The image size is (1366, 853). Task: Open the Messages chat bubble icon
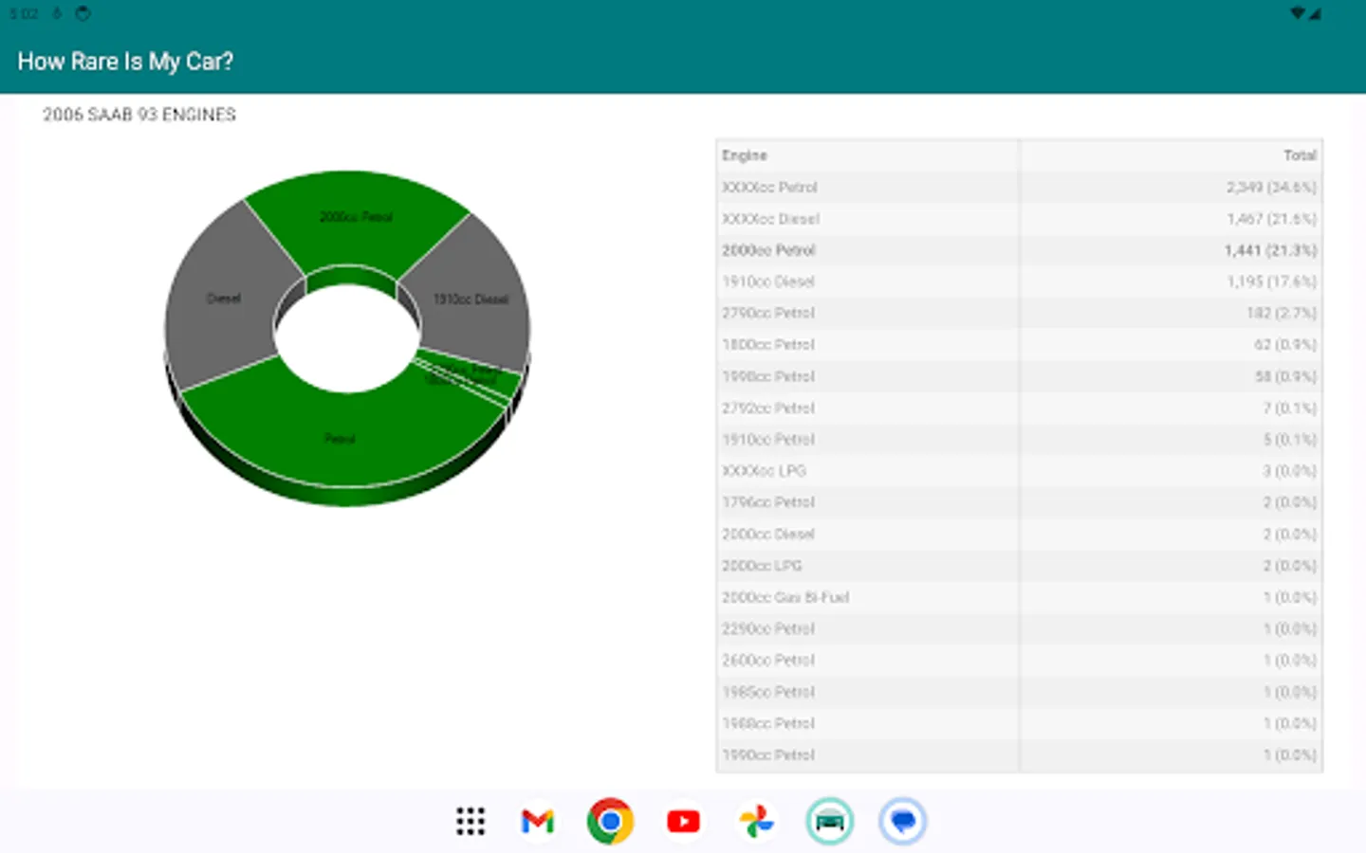[902, 821]
